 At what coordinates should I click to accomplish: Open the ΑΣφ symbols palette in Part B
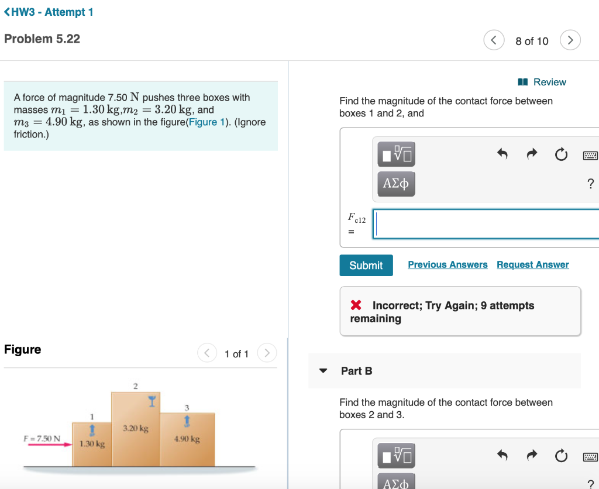[395, 484]
